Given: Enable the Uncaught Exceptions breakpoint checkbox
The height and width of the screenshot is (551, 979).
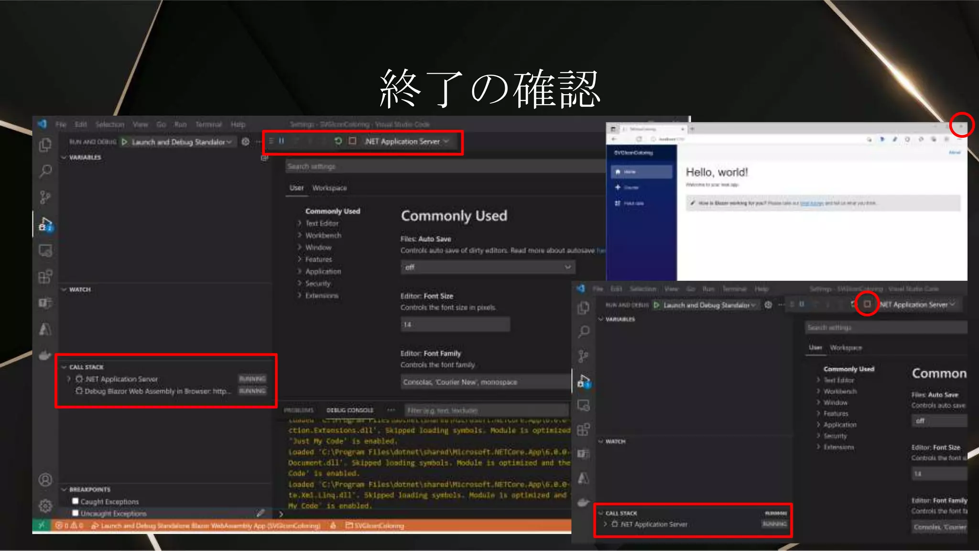Looking at the screenshot, I should click(75, 513).
